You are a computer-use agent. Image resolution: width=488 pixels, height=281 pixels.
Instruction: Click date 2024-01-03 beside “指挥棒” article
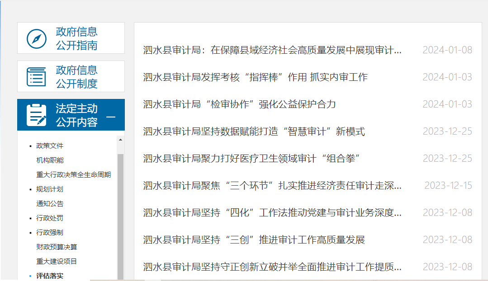coord(447,77)
